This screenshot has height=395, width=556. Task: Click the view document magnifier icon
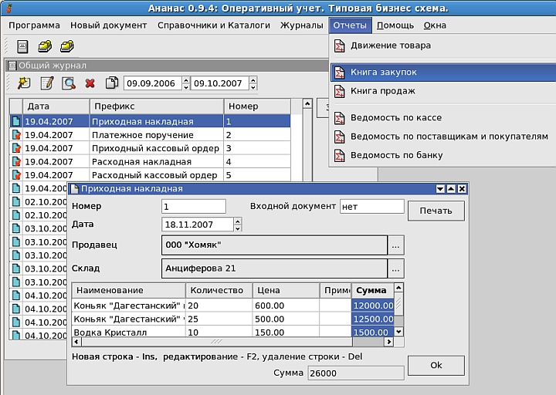[x=69, y=83]
